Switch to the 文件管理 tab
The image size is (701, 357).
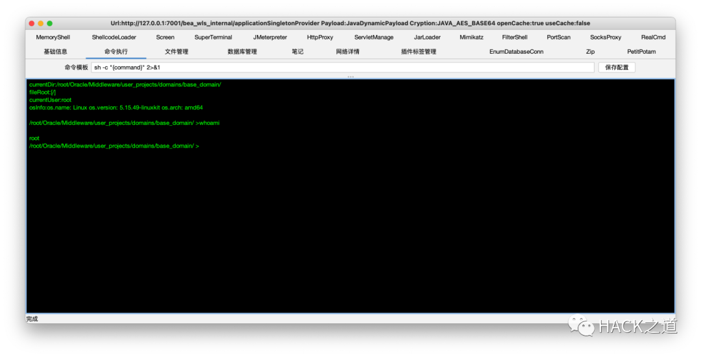(176, 52)
